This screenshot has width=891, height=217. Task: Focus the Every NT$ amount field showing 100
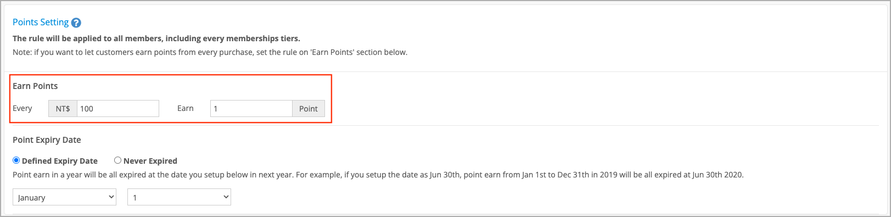pos(118,109)
